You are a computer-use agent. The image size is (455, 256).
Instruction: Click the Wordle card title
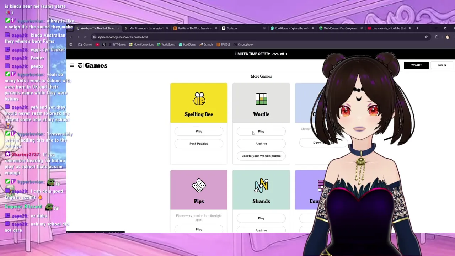(x=261, y=114)
